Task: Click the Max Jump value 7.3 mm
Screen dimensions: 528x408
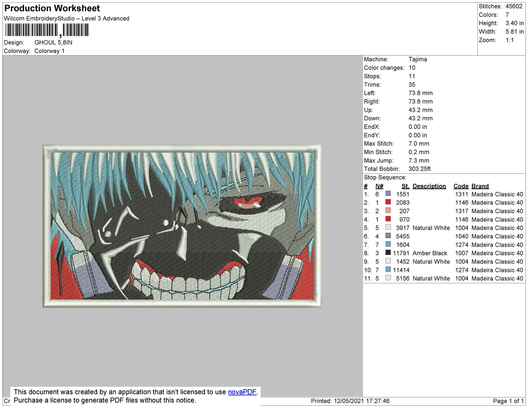Action: pos(419,161)
